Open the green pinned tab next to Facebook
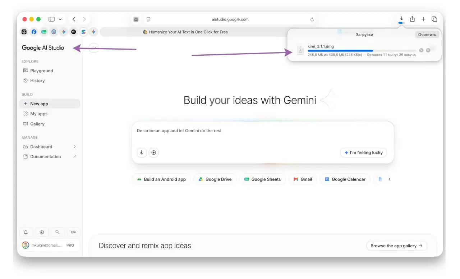The width and height of the screenshot is (460, 279). point(44,32)
